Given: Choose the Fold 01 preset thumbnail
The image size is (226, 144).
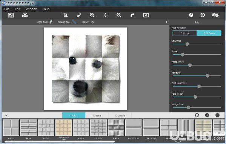Looking at the screenshot, I should click(11, 127).
